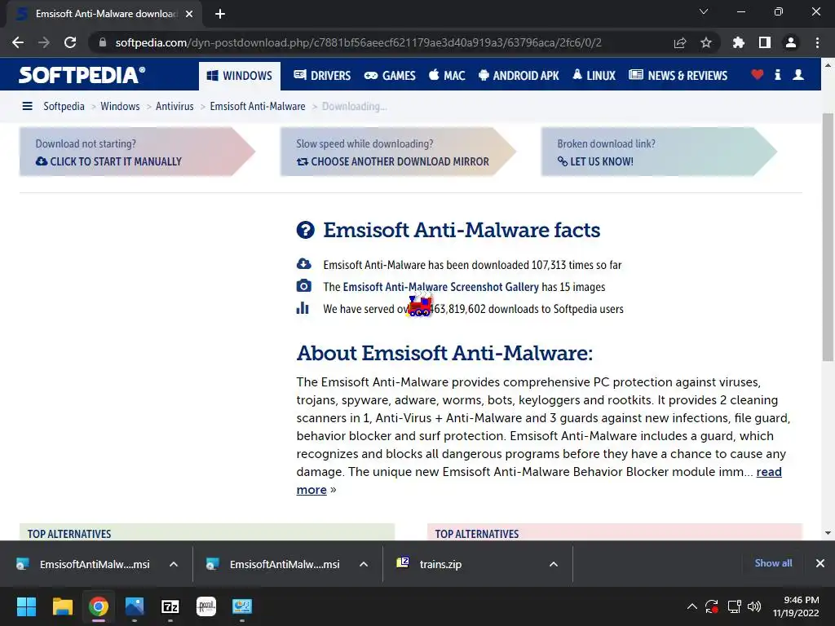Select the Windows category tab
835x626 pixels.
tap(240, 76)
